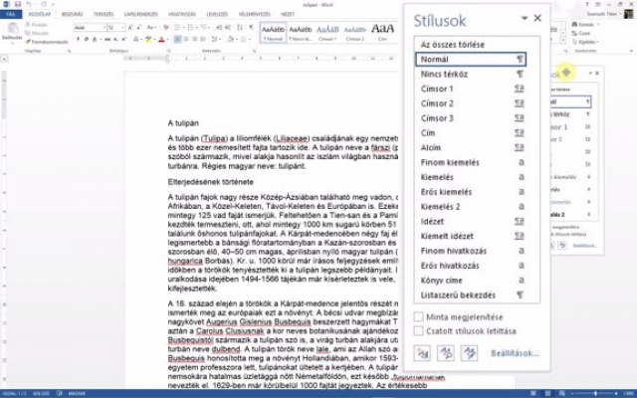This screenshot has height=398, width=637.
Task: Toggle Strikethrough formatting
Action: 107,40
